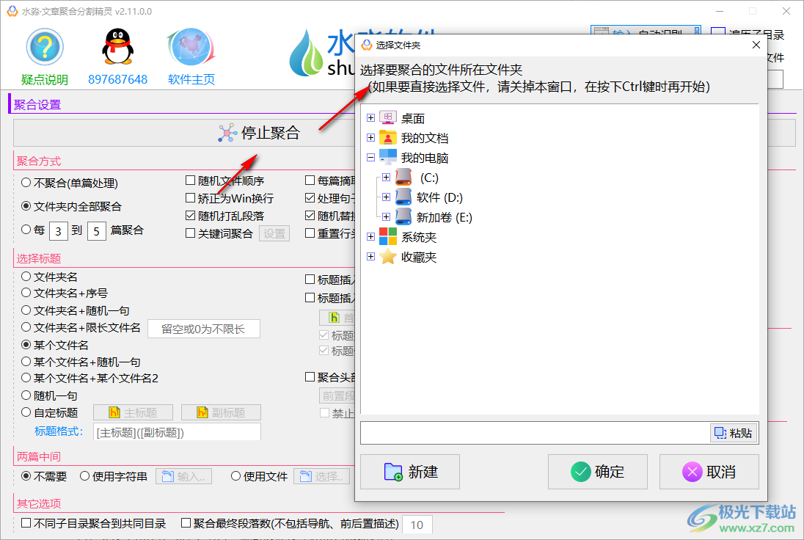Expand the (C:) drive node
The width and height of the screenshot is (804, 540).
click(386, 178)
